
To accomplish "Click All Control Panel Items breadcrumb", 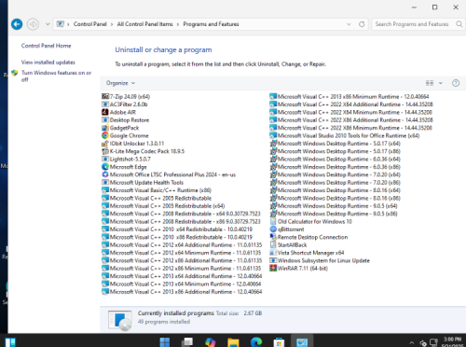I will point(144,24).
